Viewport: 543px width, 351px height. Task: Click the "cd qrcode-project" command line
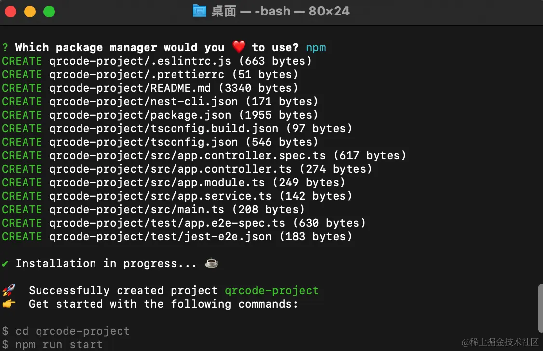[72, 331]
